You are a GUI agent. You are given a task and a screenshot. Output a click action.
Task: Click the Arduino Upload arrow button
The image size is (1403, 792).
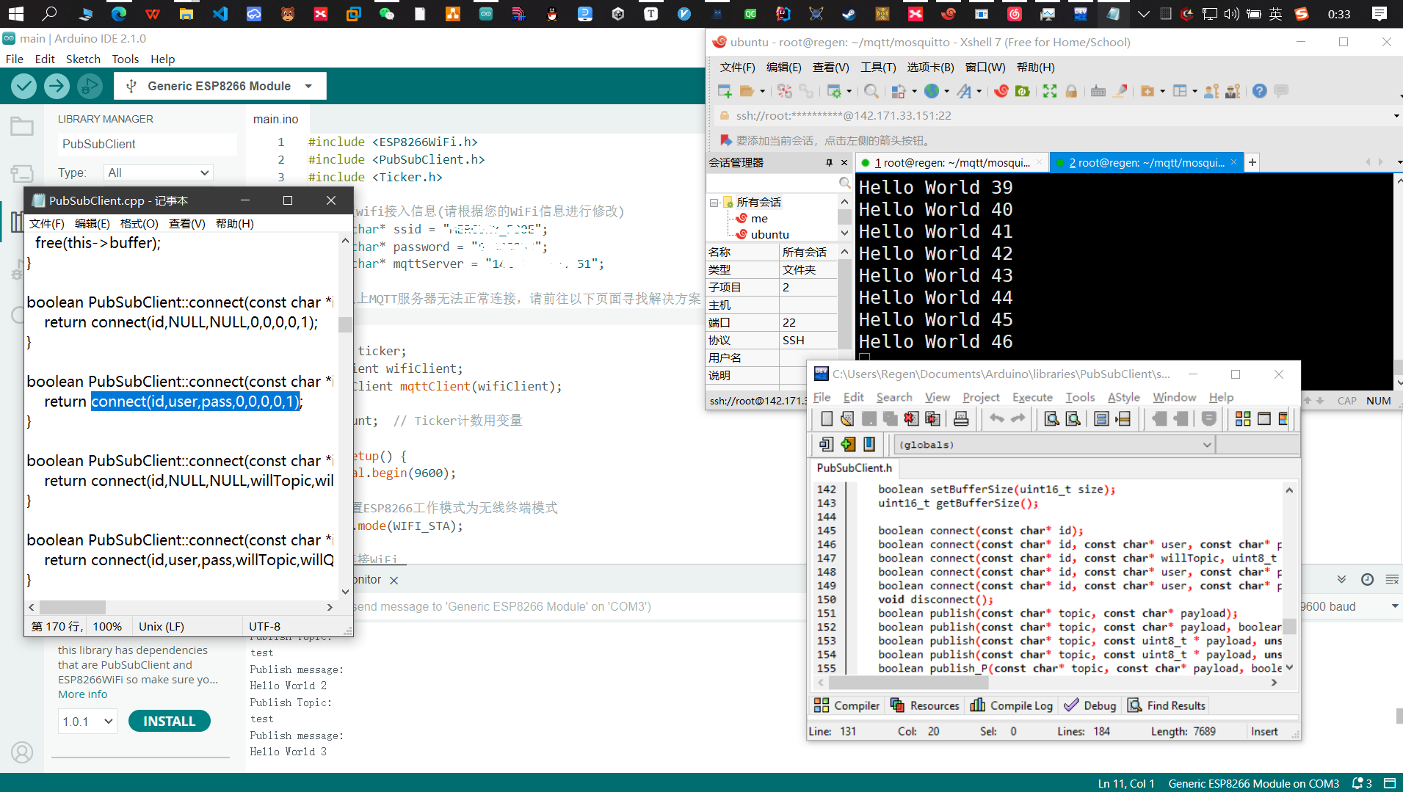point(57,87)
